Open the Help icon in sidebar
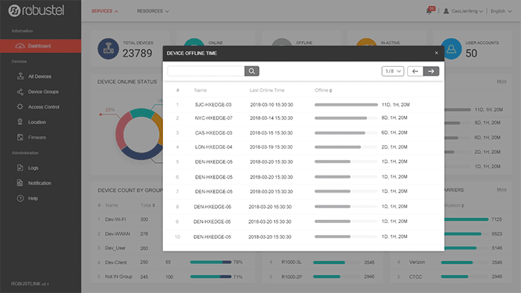The width and height of the screenshot is (521, 293). 20,198
